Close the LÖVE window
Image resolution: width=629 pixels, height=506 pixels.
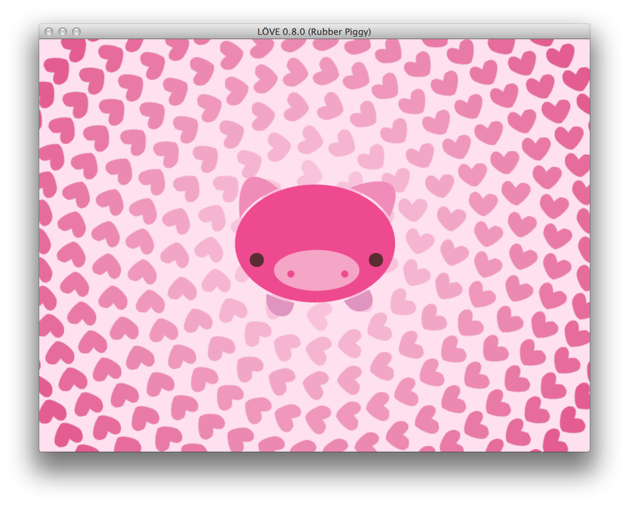point(49,32)
